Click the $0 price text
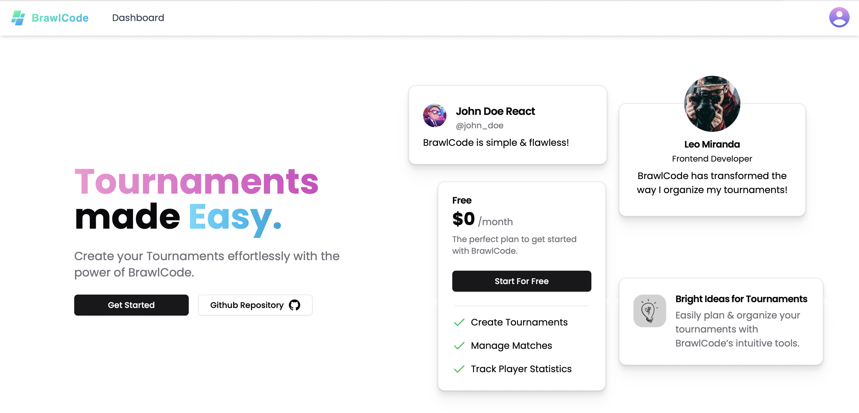This screenshot has width=859, height=413. coord(463,219)
